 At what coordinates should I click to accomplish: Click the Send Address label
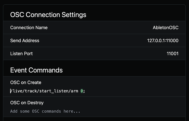click(x=25, y=40)
